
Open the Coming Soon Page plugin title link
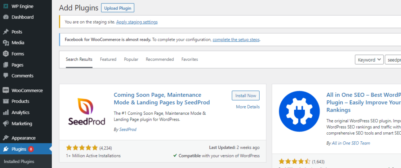click(162, 99)
